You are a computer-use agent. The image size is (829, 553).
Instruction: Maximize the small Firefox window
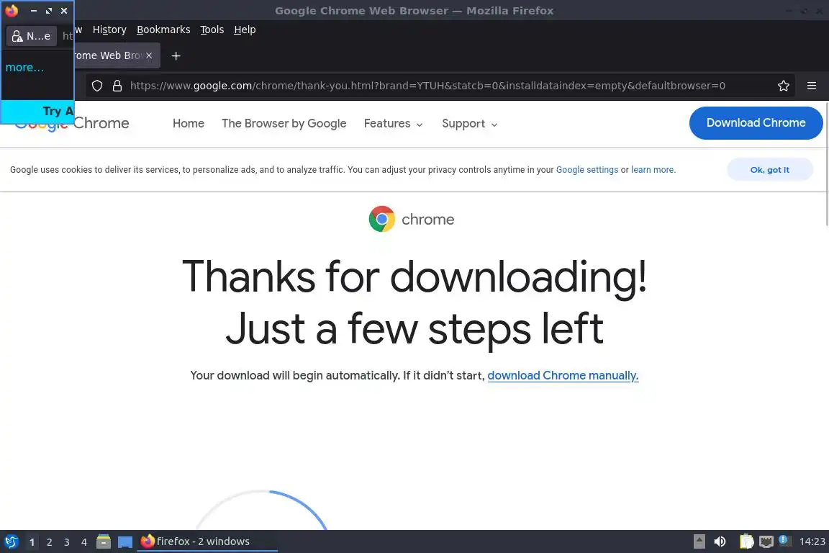49,11
